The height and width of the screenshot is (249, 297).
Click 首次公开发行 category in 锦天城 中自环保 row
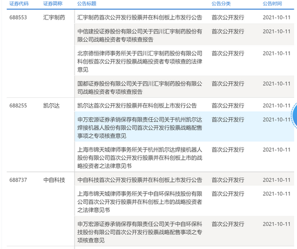coord(228,194)
